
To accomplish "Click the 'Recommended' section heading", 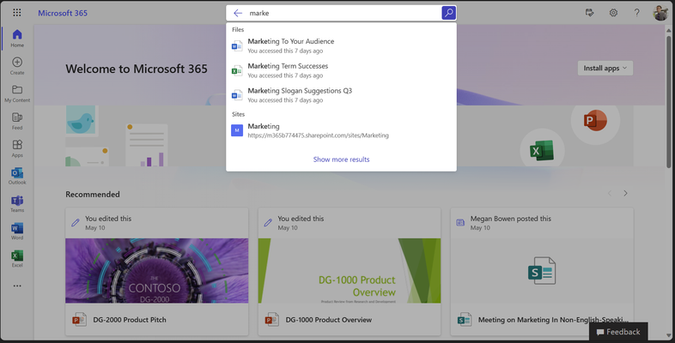I will coord(93,195).
